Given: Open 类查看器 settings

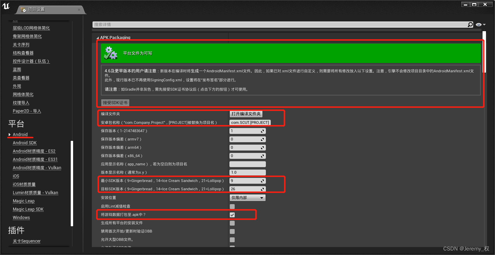Looking at the screenshot, I should pos(21,78).
